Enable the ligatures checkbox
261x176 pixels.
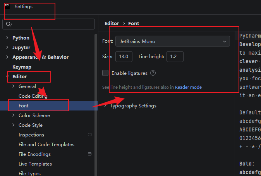pyautogui.click(x=105, y=73)
